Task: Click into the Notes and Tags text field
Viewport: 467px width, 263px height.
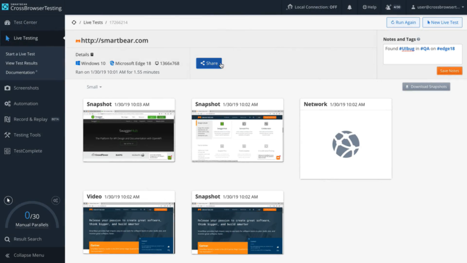Action: click(423, 54)
